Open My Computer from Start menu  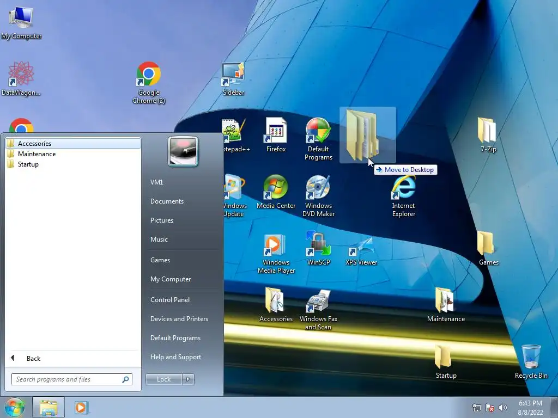171,279
